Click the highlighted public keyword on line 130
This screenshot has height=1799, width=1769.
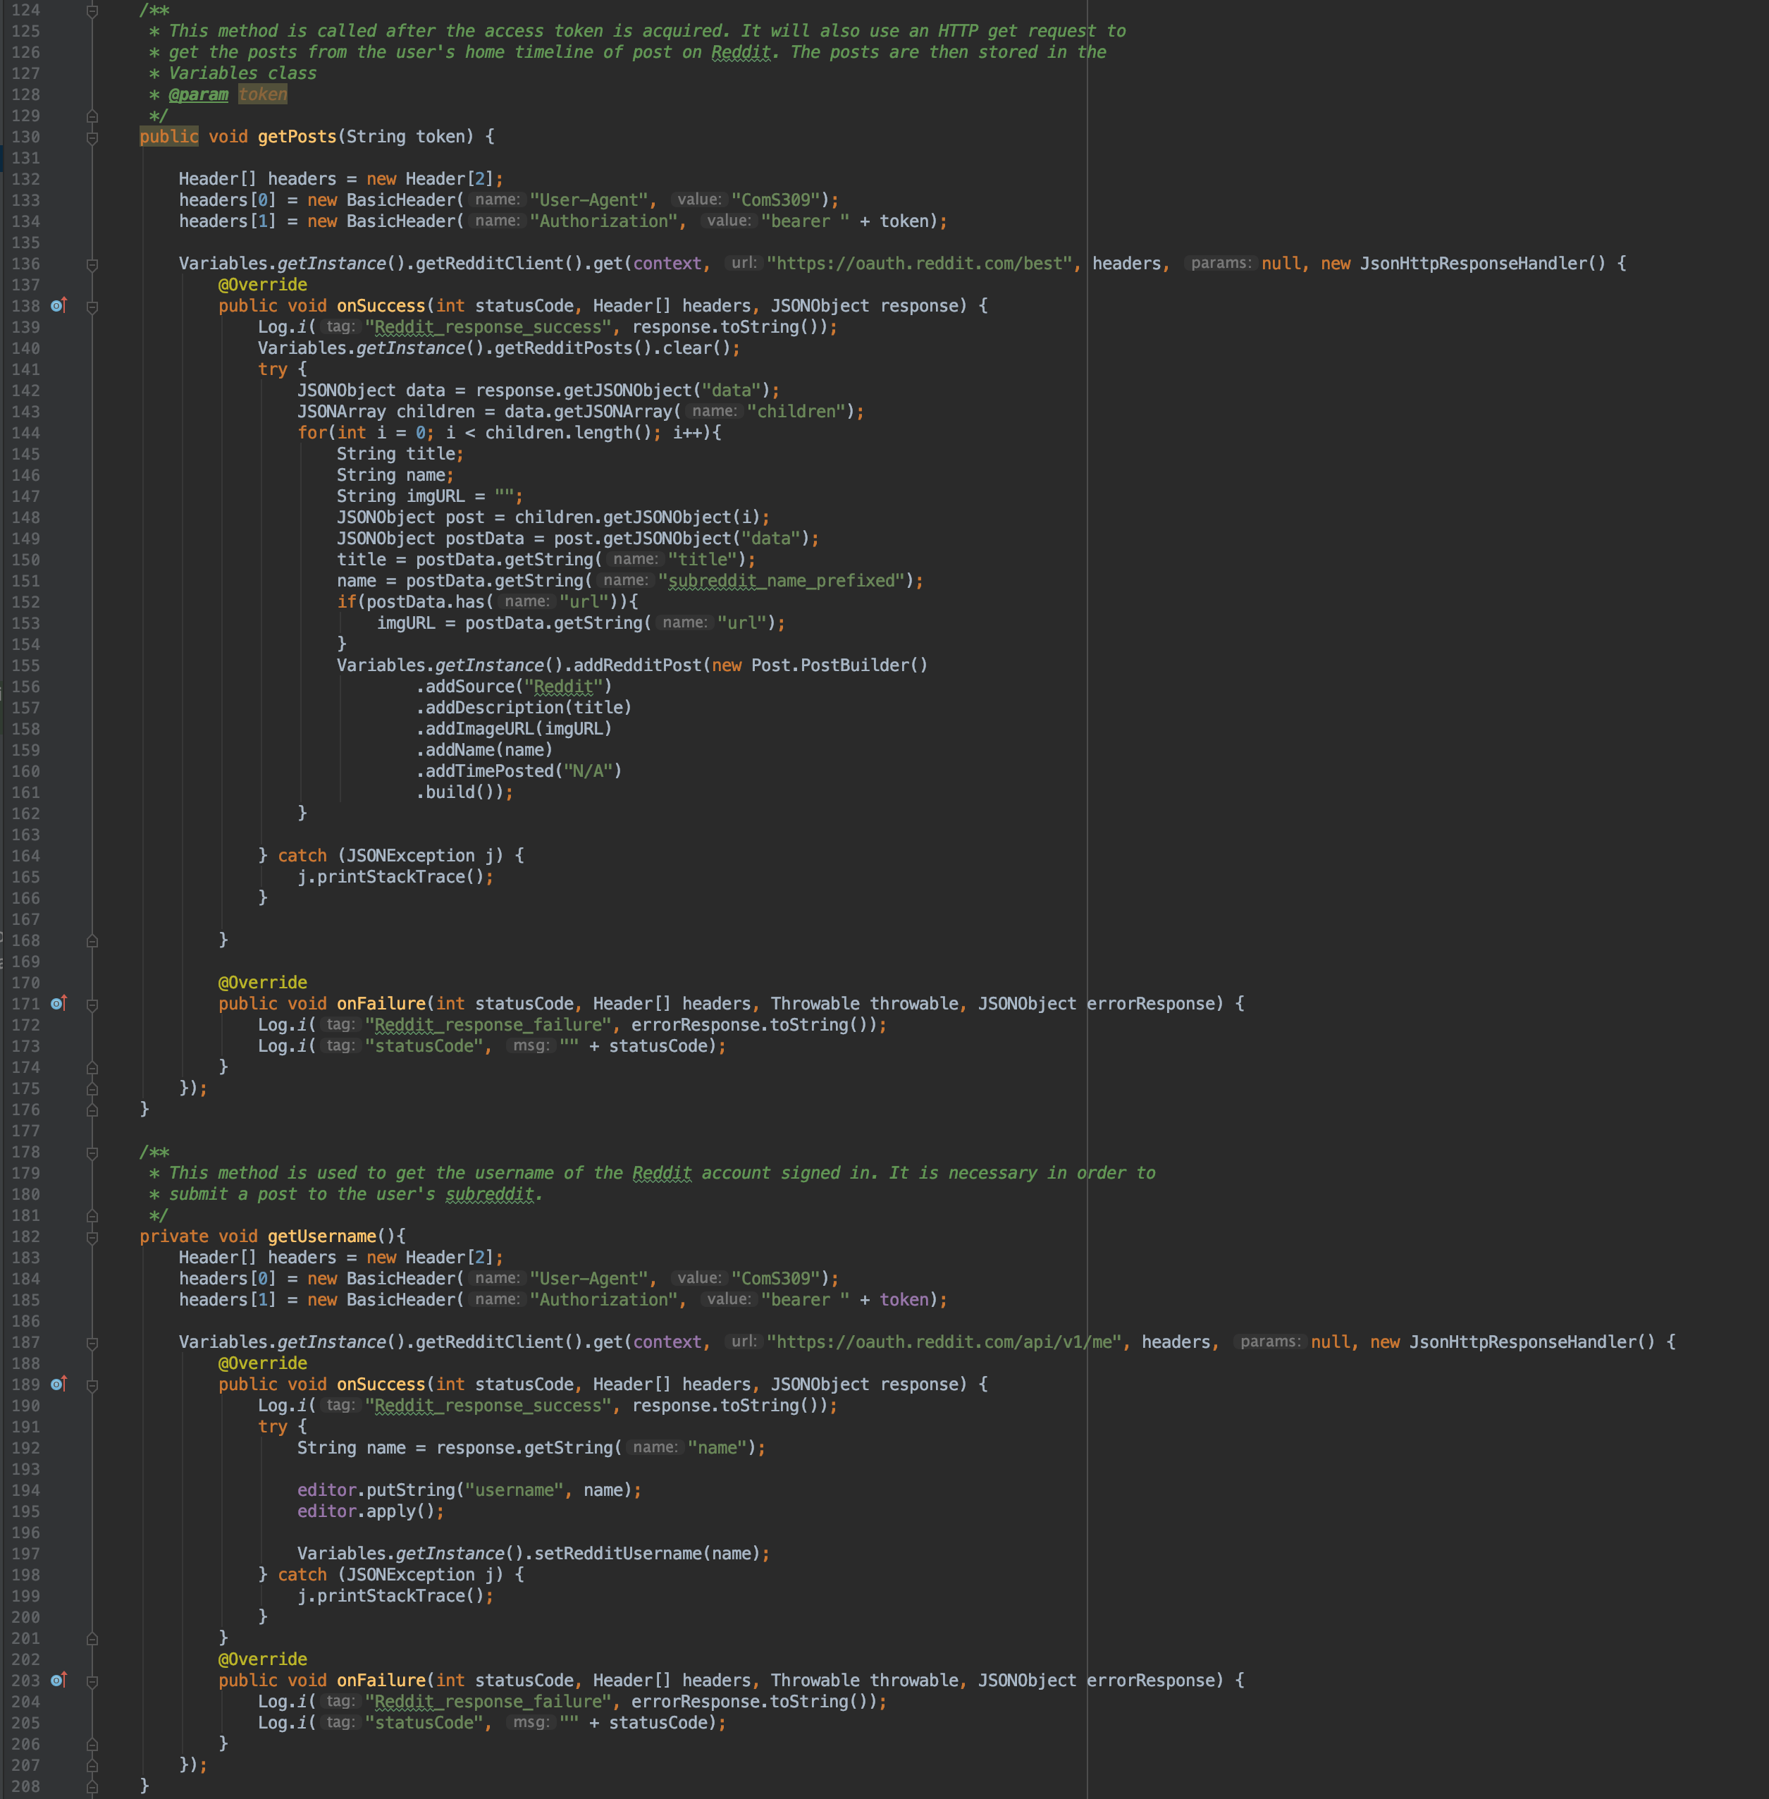click(169, 137)
